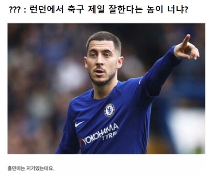Click the headline word "너냐"
This screenshot has width=210, height=180.
(176, 9)
